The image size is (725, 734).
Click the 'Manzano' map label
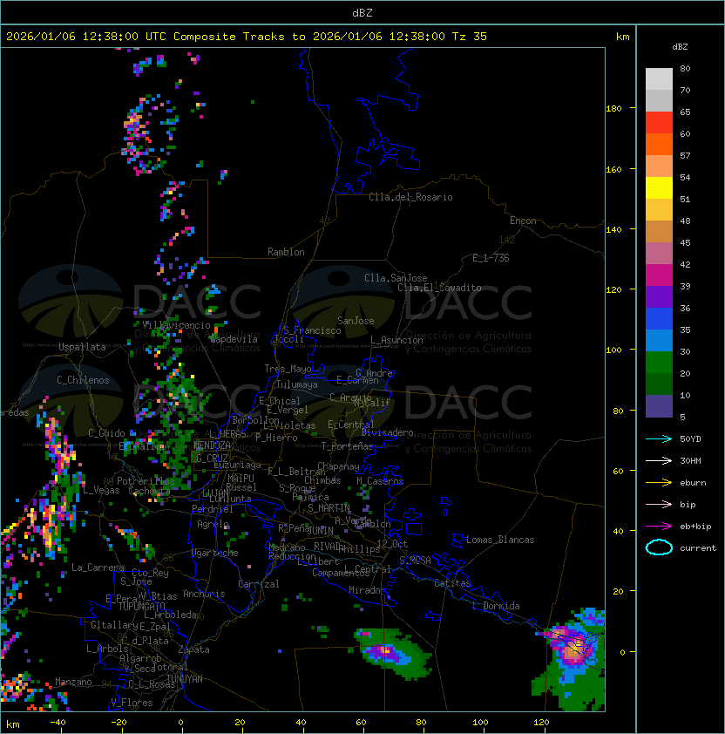tap(73, 682)
